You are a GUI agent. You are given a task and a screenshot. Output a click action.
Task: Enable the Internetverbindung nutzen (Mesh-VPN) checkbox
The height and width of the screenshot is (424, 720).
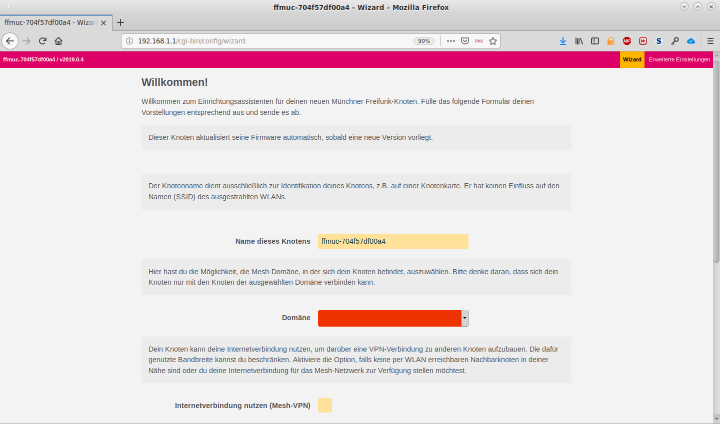(x=325, y=406)
